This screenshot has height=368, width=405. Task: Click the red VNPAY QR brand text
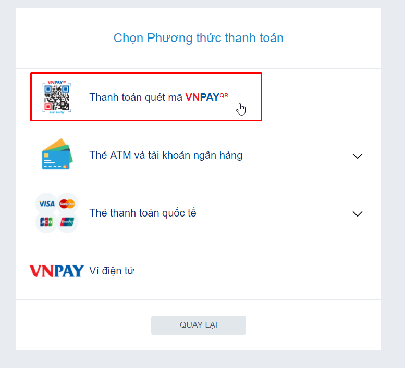click(x=206, y=97)
